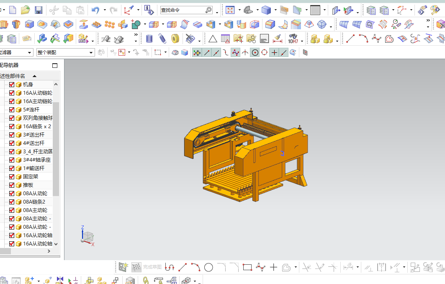Click the Offset Curve sketch tool
445x284 pixels.
click(x=286, y=267)
